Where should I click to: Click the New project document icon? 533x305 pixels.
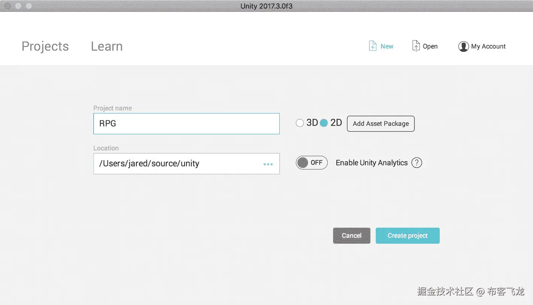pos(372,46)
